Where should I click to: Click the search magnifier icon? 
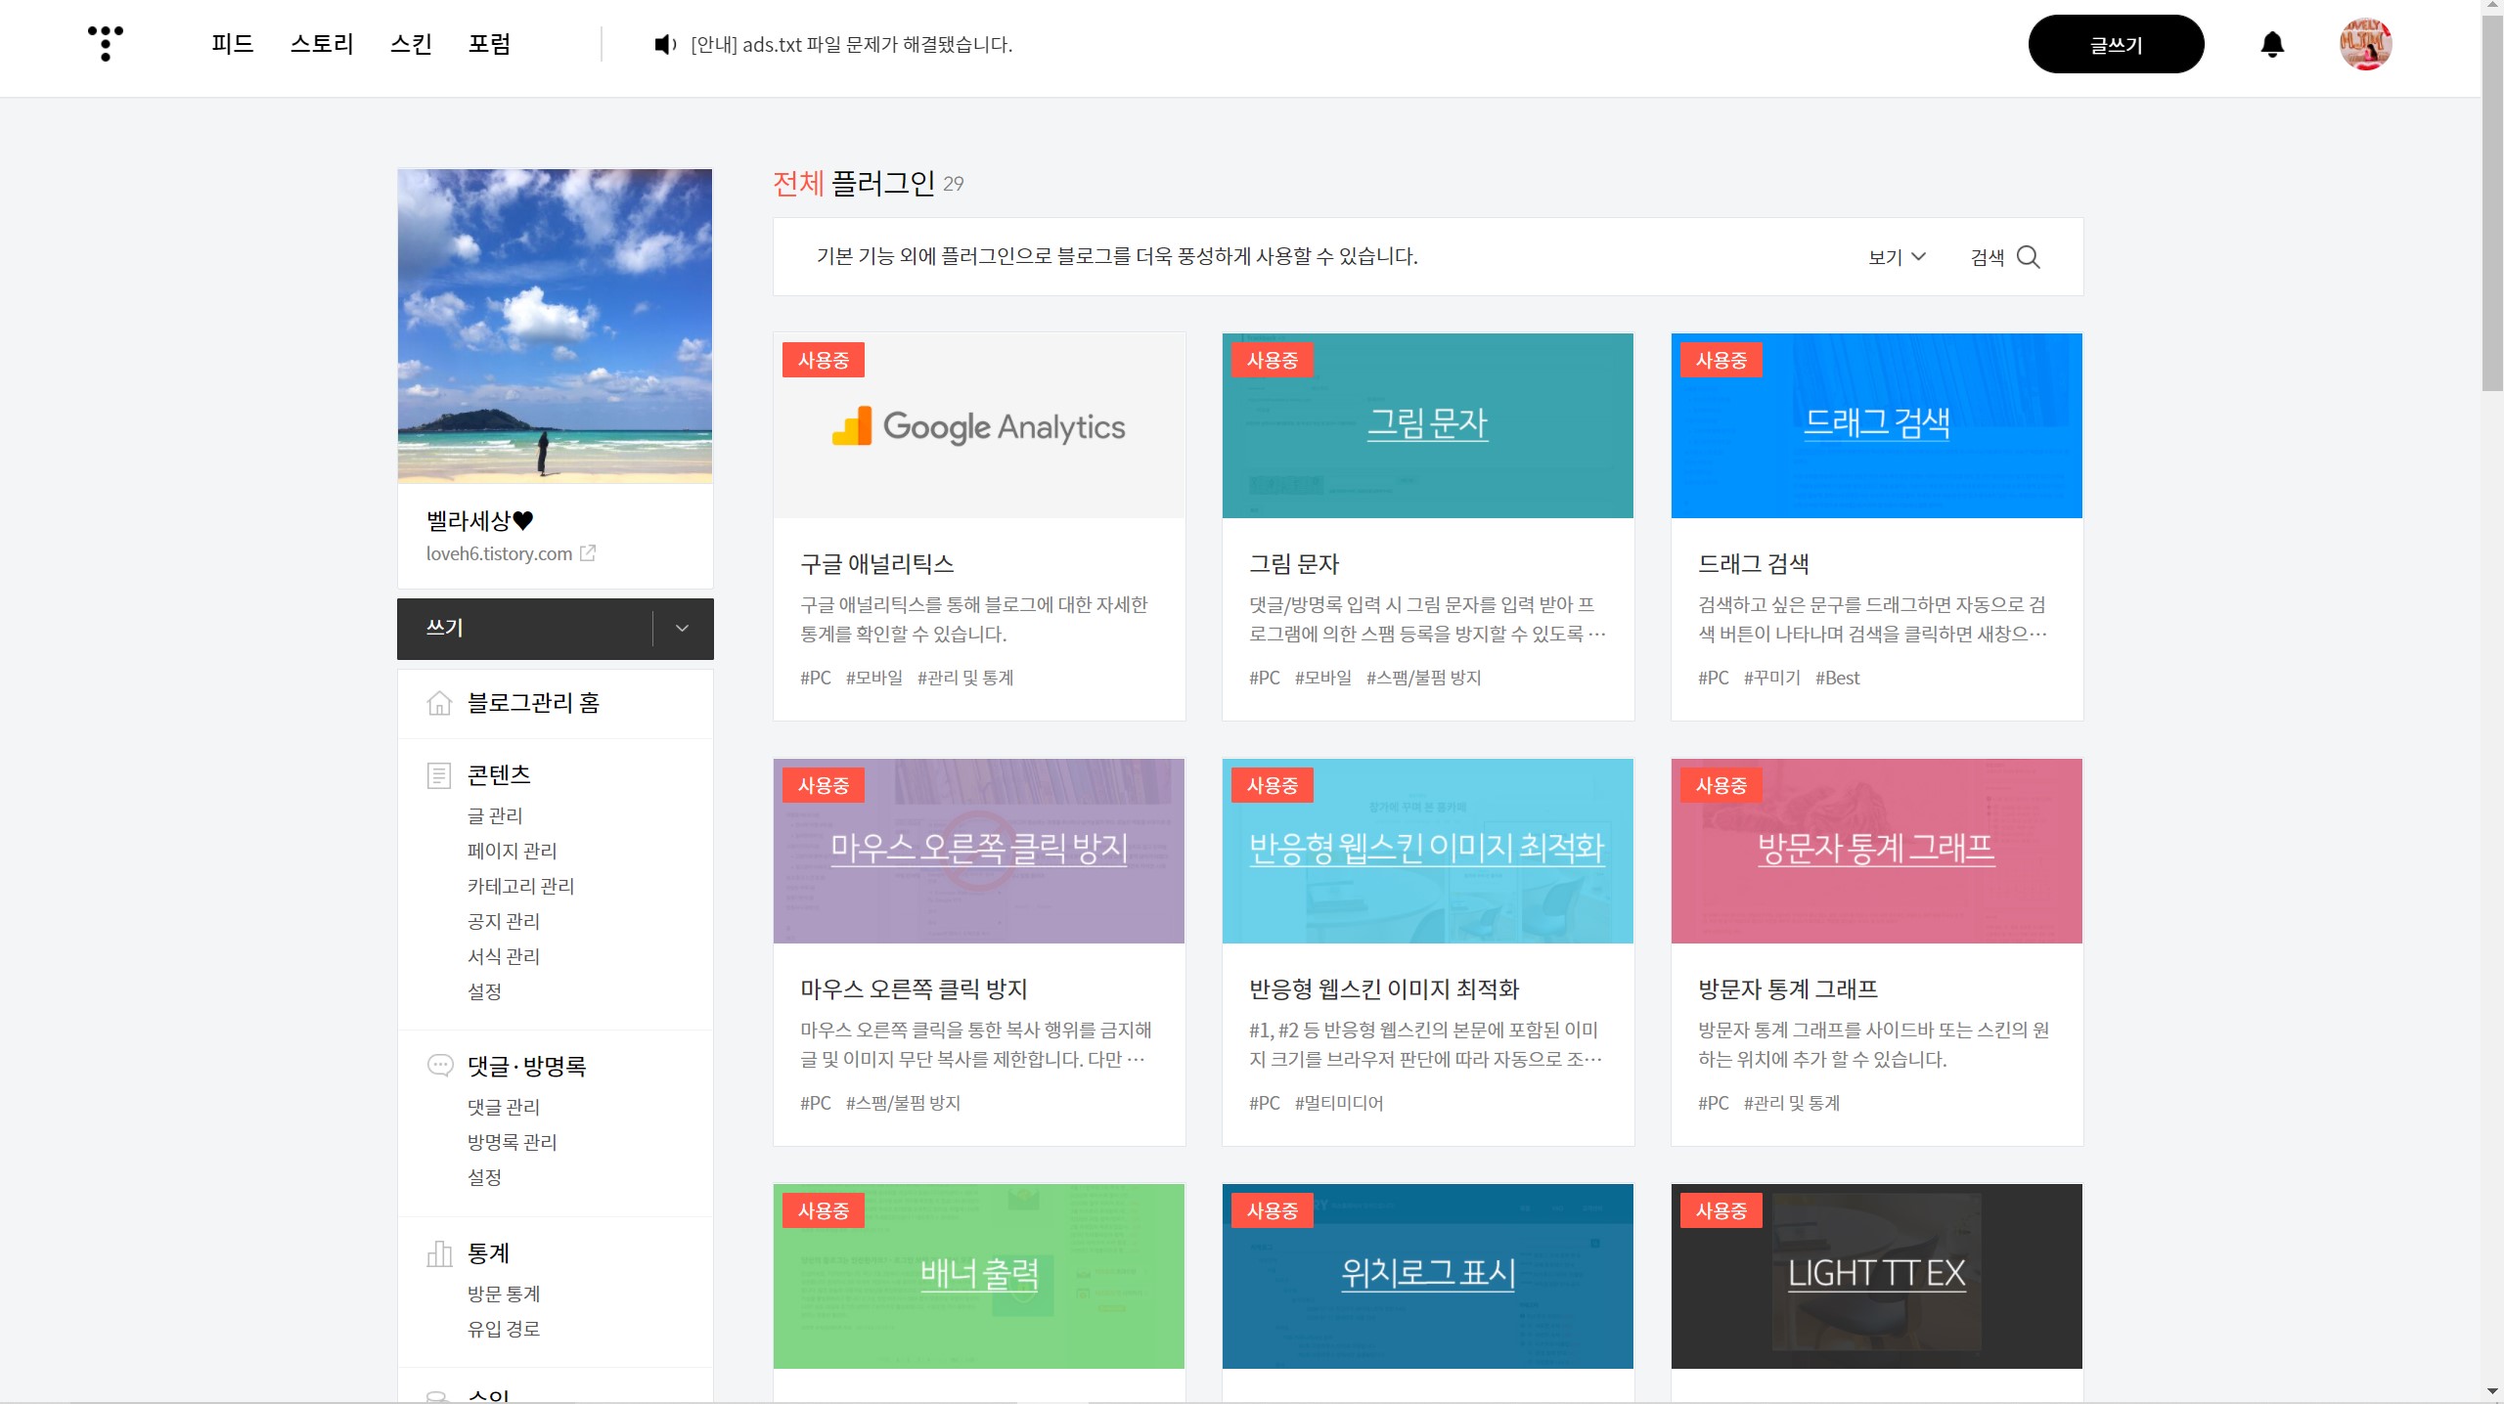[2029, 256]
